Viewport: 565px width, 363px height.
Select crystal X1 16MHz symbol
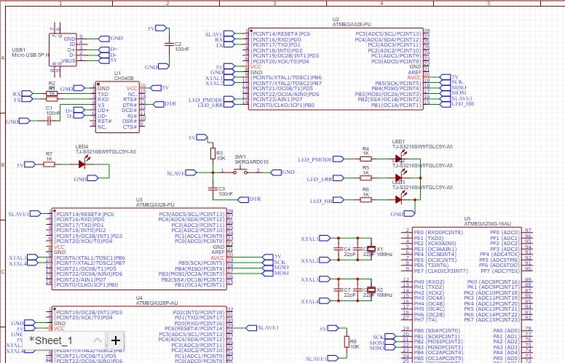tap(371, 249)
